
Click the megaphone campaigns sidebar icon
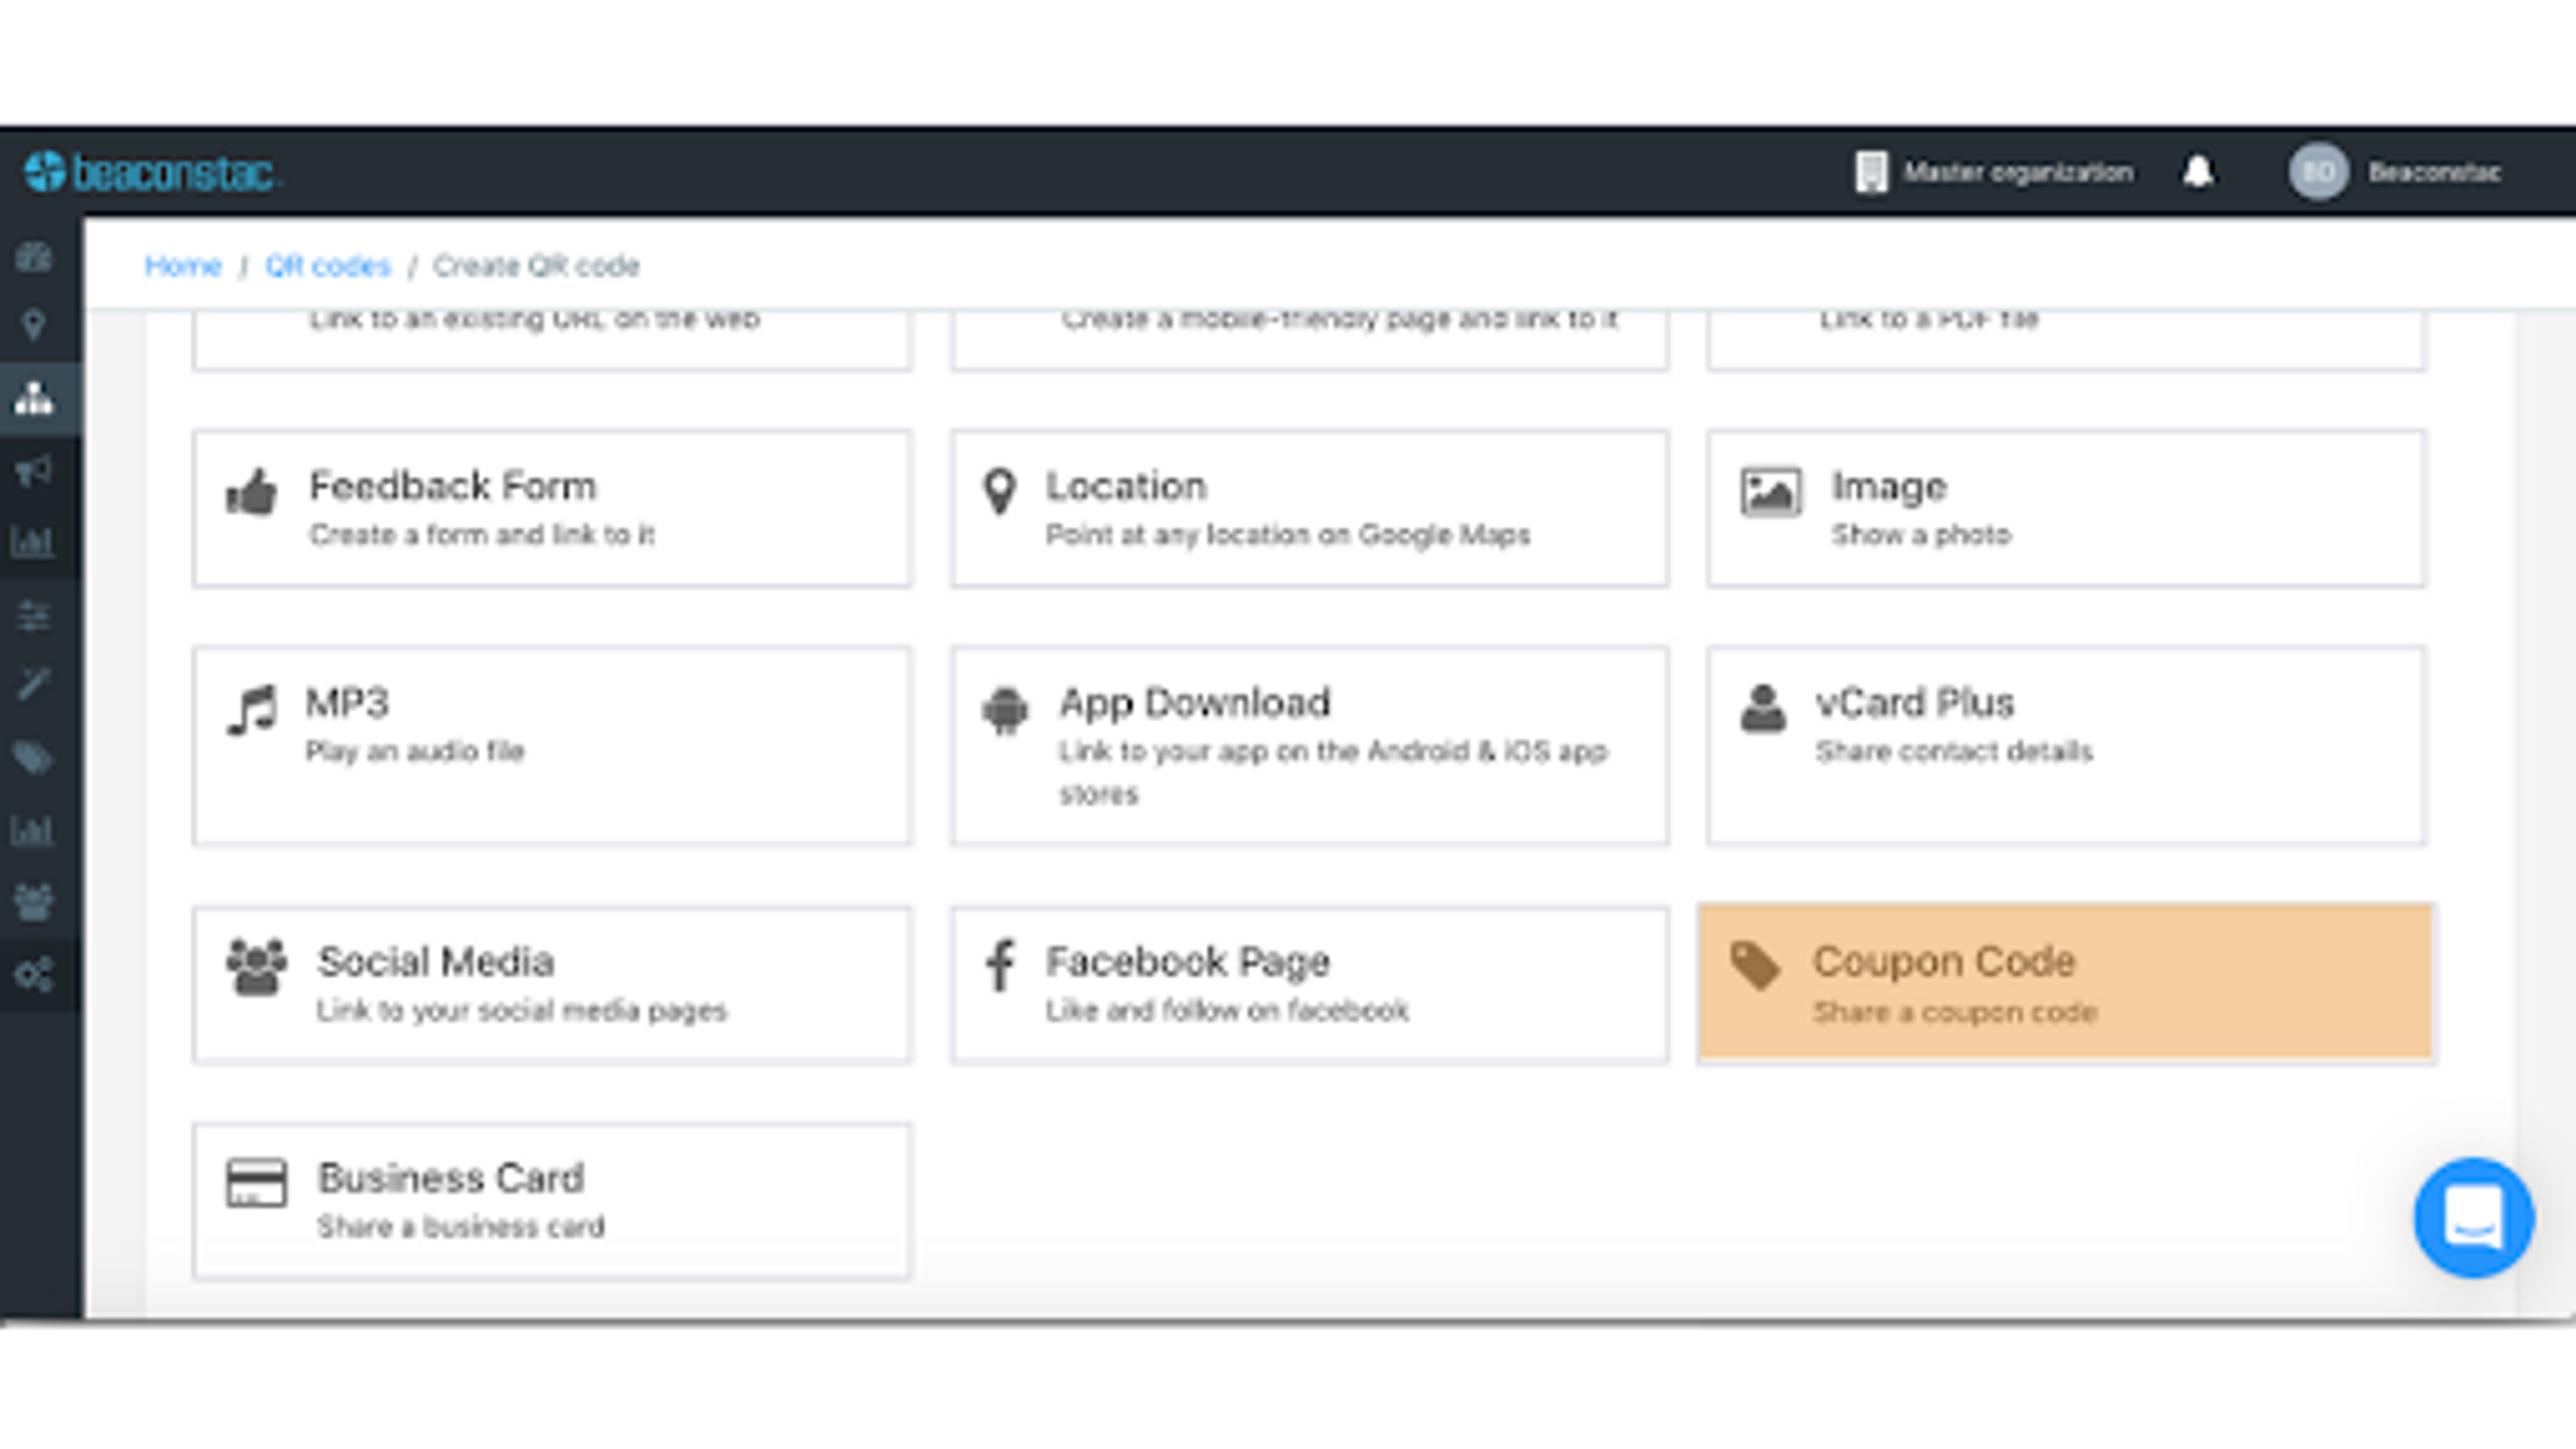[34, 470]
